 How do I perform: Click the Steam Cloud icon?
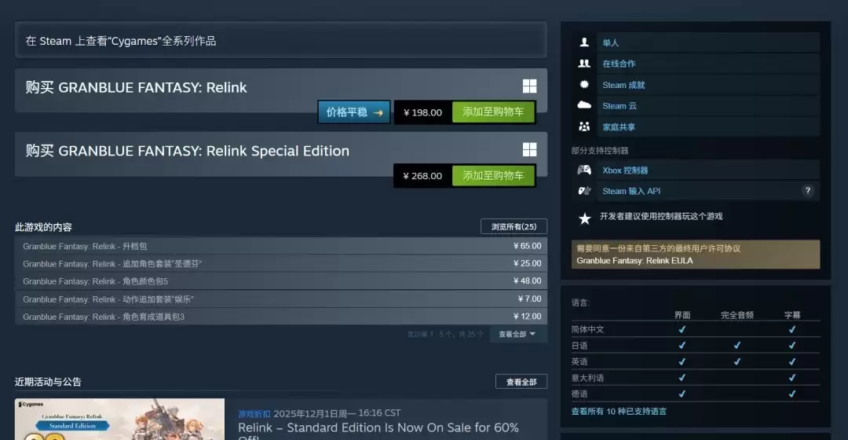(584, 105)
